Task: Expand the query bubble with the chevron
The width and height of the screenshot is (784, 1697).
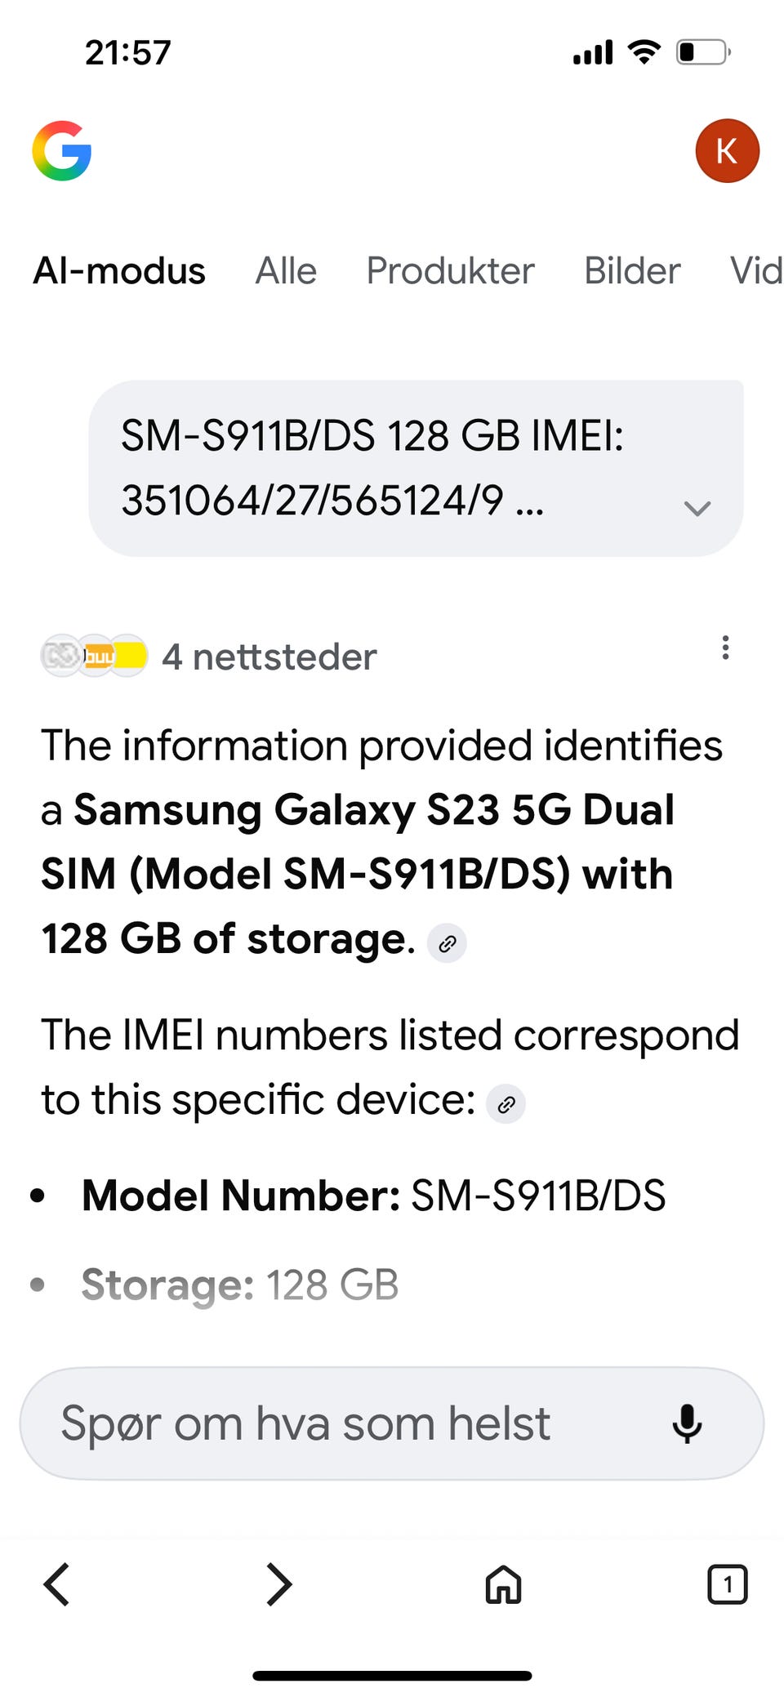Action: (x=697, y=508)
